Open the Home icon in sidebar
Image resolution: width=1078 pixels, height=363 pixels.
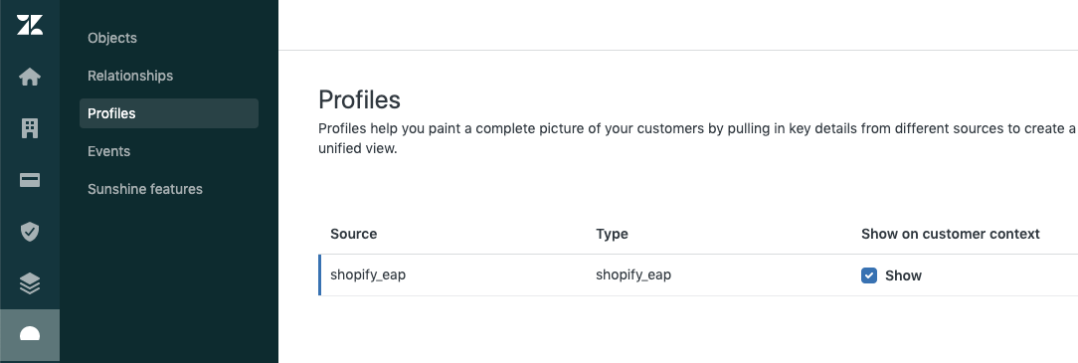click(30, 77)
